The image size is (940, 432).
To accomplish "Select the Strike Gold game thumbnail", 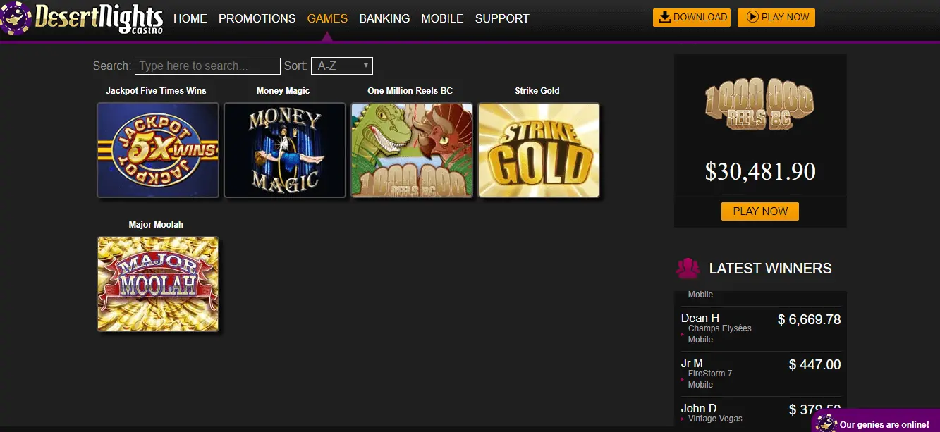I will click(539, 150).
